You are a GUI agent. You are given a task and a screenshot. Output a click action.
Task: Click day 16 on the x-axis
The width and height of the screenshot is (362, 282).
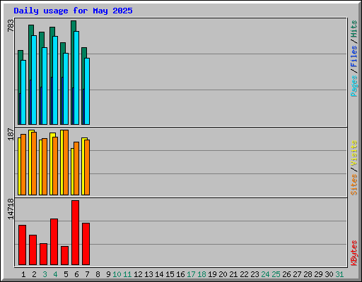tap(180, 274)
